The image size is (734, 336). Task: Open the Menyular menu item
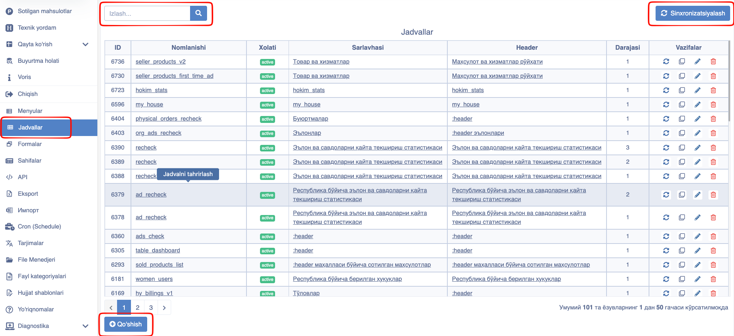(x=49, y=111)
